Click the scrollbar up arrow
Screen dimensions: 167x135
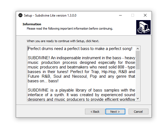138,49
